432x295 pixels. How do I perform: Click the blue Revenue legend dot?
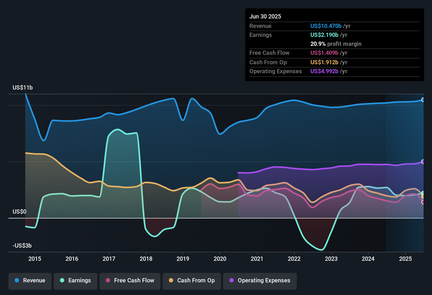[17, 280]
